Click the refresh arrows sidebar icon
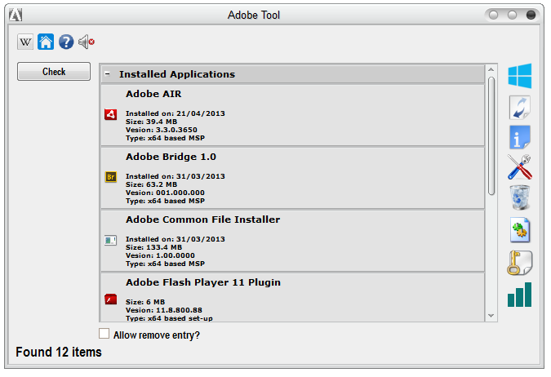Viewport: 551px width, 377px height. [520, 108]
